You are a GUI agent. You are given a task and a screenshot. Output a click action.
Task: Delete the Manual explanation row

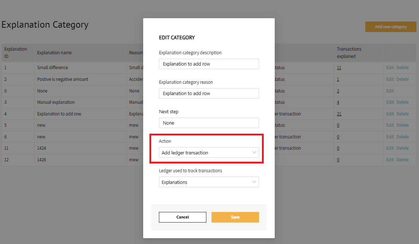tap(403, 102)
